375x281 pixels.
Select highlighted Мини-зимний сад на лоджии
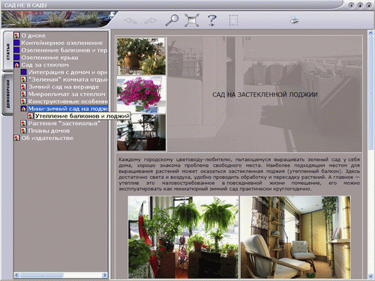pos(67,109)
